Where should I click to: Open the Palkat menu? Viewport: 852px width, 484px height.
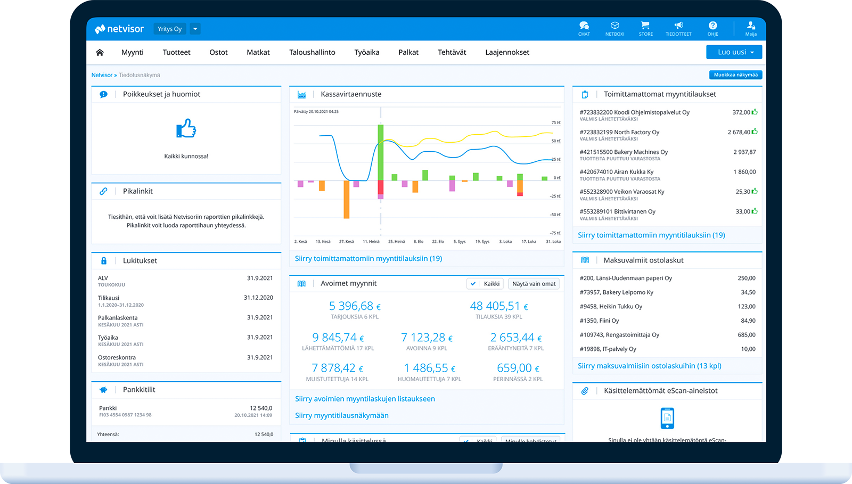(408, 52)
